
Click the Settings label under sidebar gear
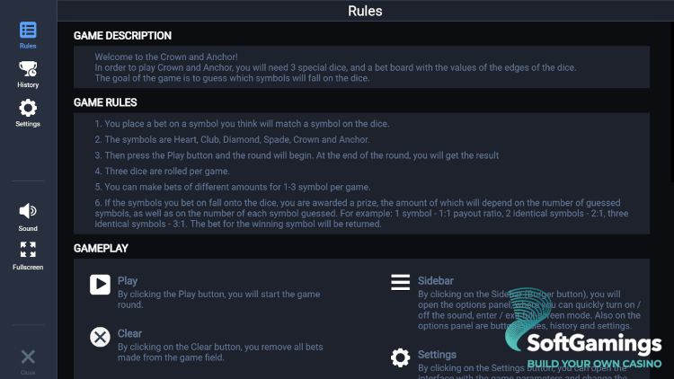28,124
